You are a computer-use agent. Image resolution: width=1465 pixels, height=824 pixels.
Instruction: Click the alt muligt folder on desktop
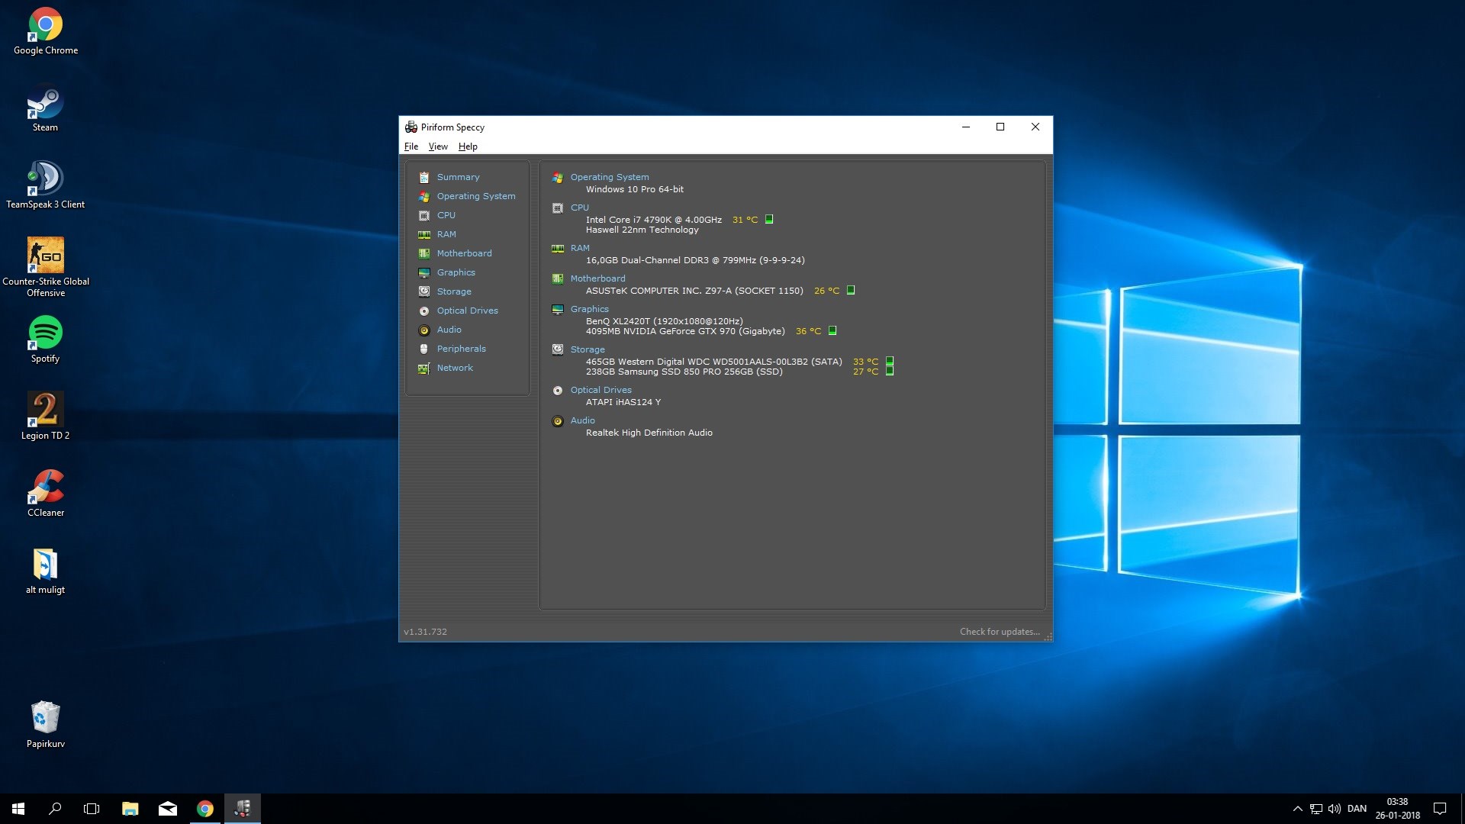tap(45, 571)
